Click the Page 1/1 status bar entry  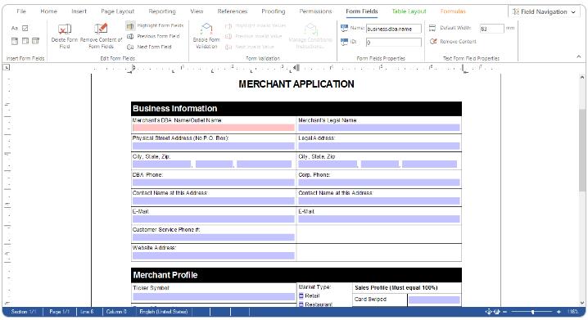(59, 312)
